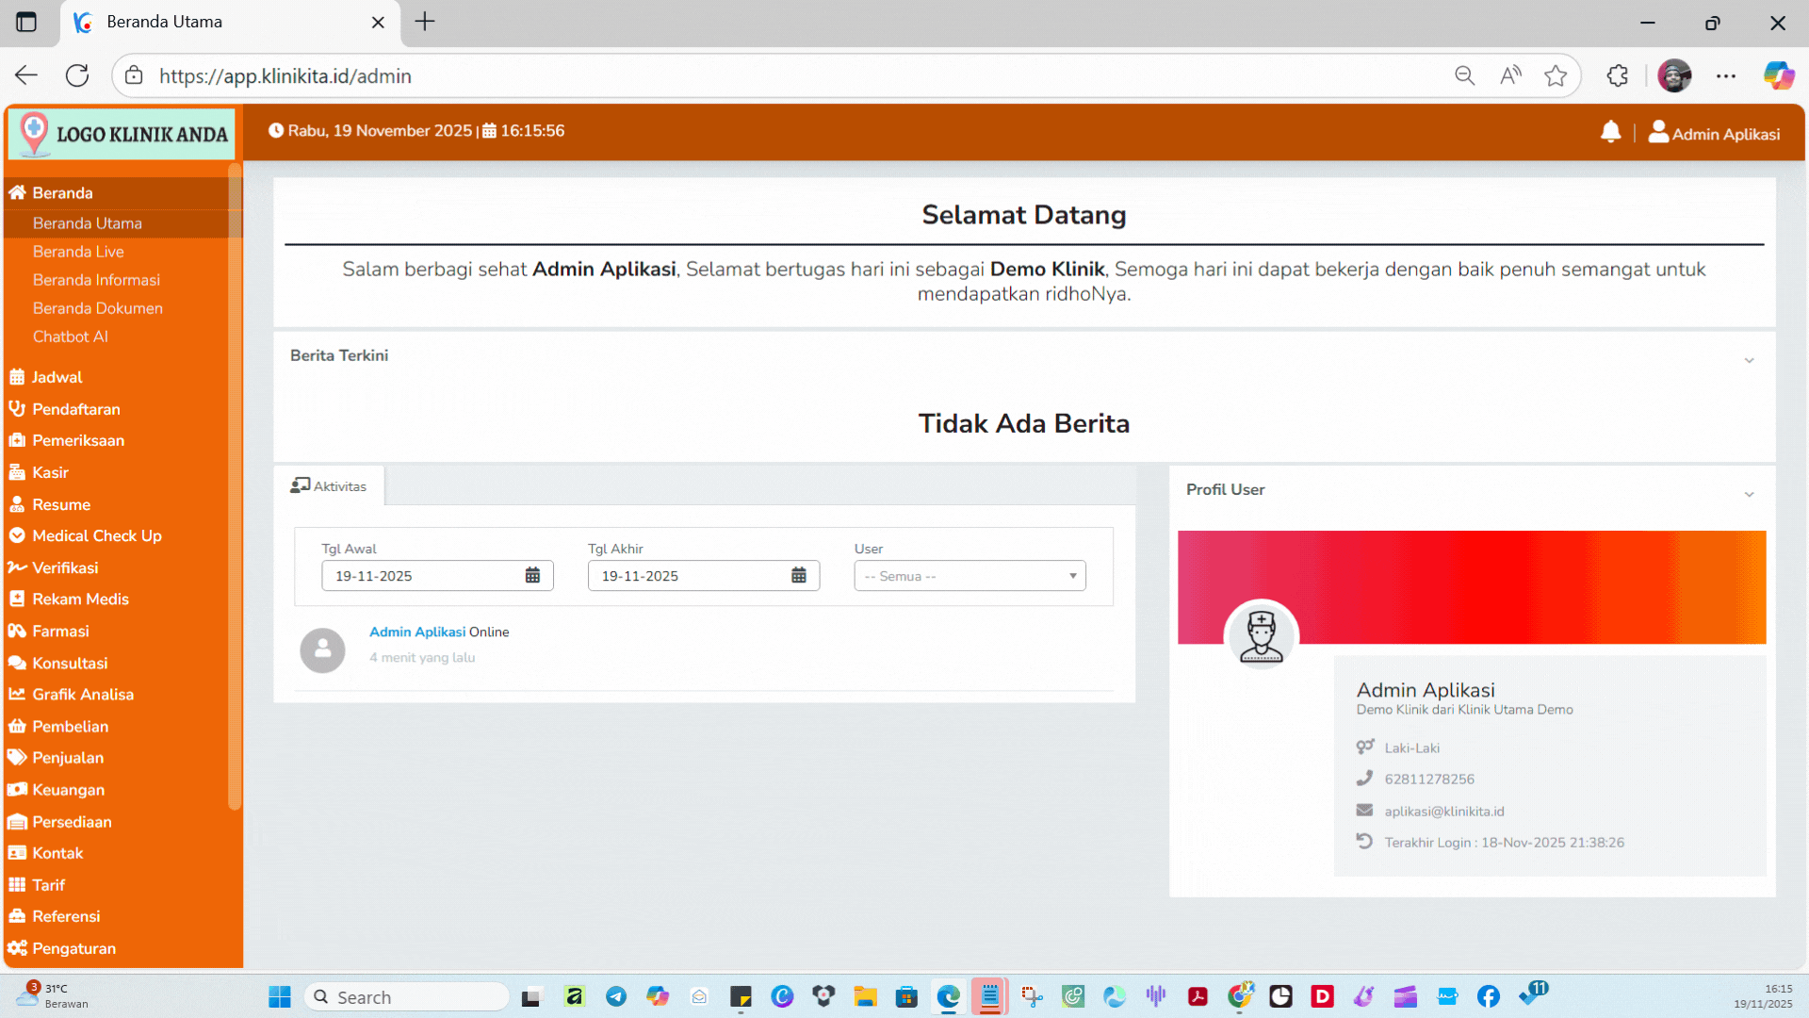1809x1018 pixels.
Task: Collapse the Beranda sidebar section
Action: point(62,192)
